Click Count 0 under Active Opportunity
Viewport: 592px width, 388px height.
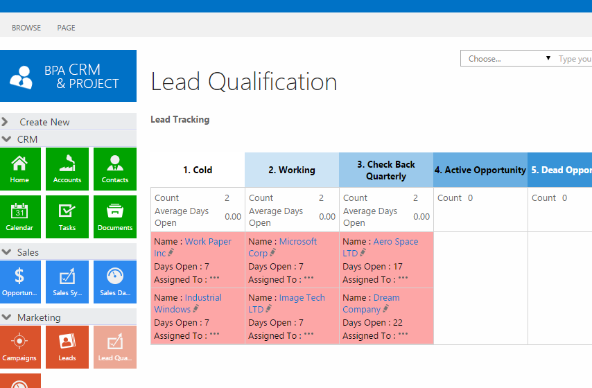[x=455, y=197]
